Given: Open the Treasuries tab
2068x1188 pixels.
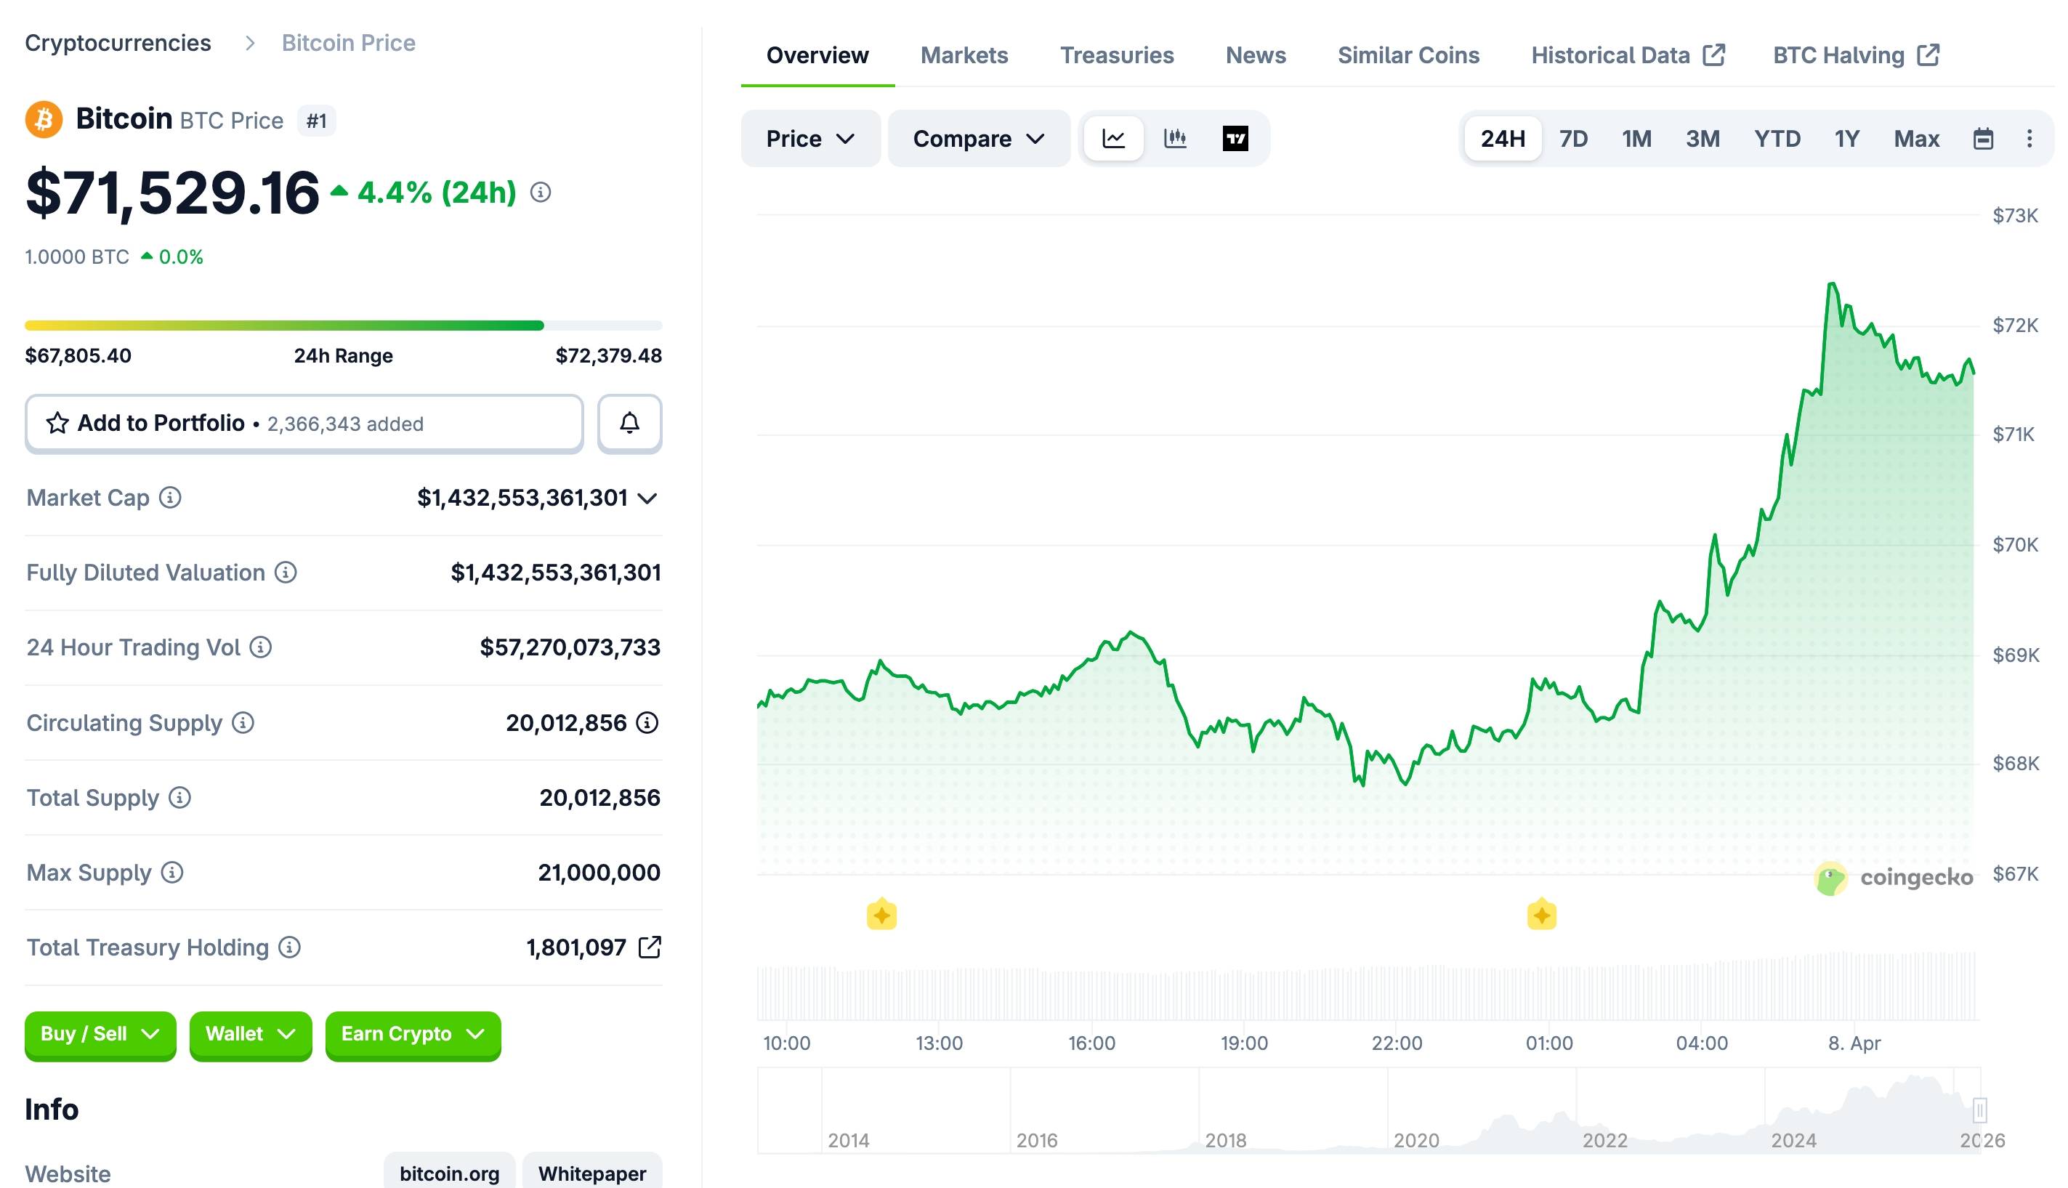Looking at the screenshot, I should [1117, 54].
